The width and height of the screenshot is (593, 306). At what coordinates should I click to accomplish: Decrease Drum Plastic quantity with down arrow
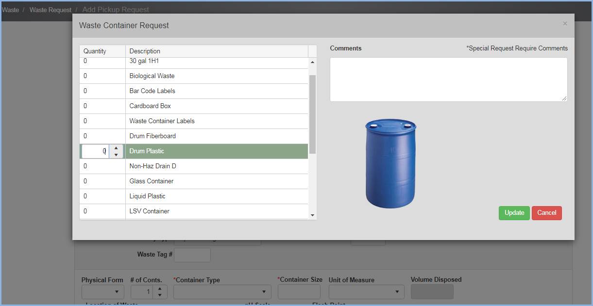(116, 155)
